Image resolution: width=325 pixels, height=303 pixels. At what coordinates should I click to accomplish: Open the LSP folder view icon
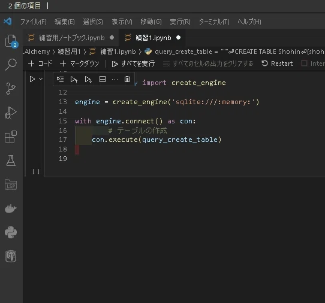[11, 184]
